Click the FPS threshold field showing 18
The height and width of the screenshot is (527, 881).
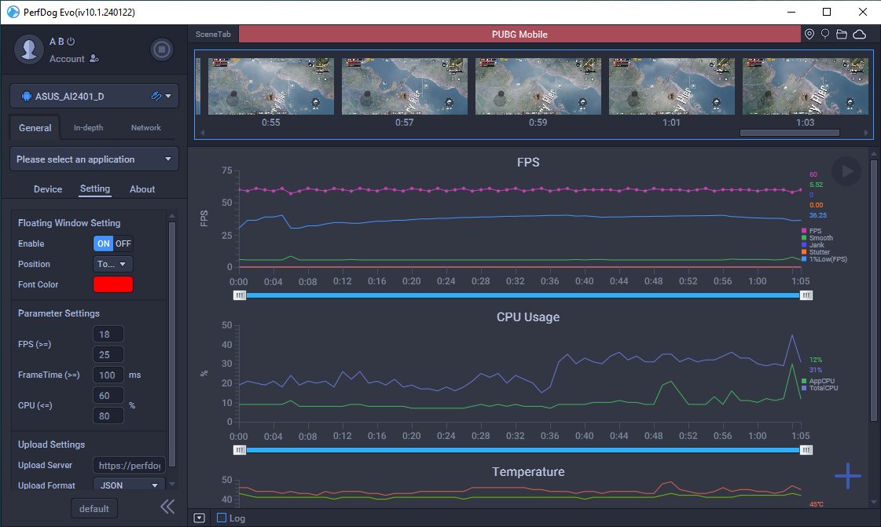pyautogui.click(x=108, y=335)
